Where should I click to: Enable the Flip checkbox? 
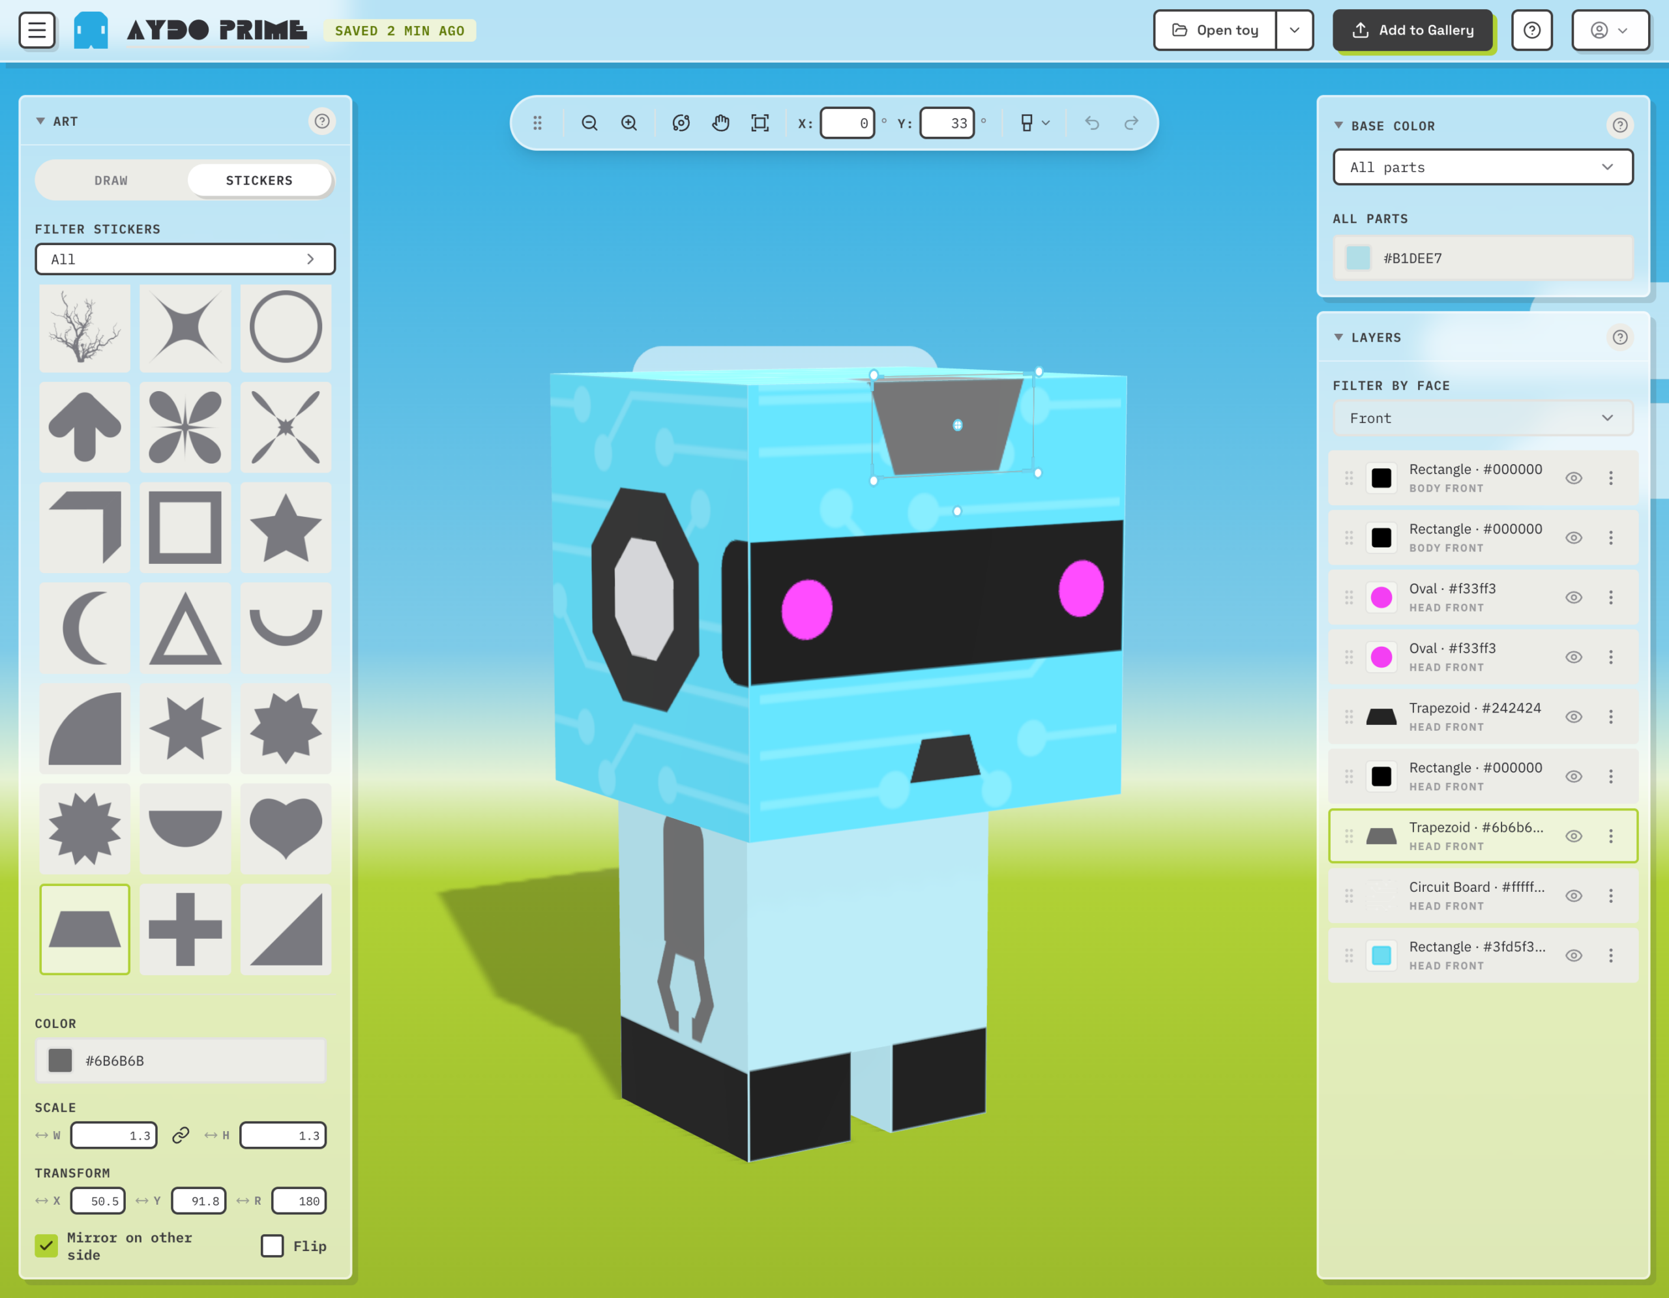tap(272, 1246)
